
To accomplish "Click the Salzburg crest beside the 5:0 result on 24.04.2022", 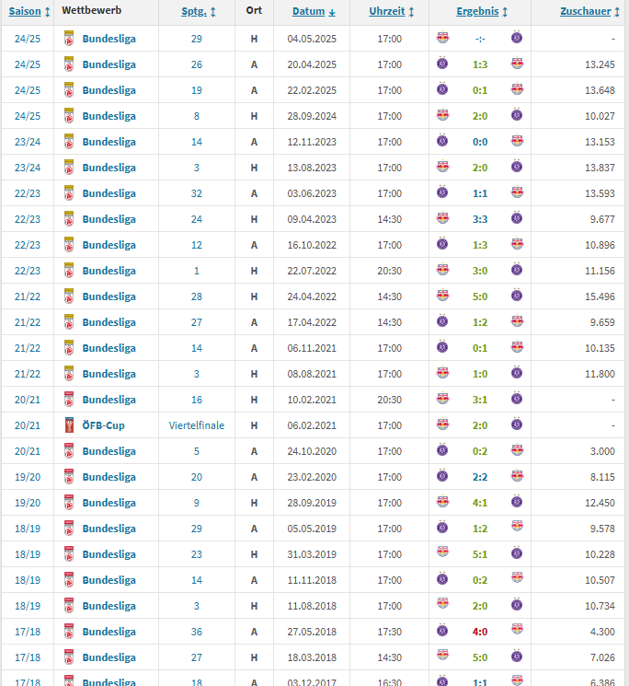I will click(x=442, y=296).
